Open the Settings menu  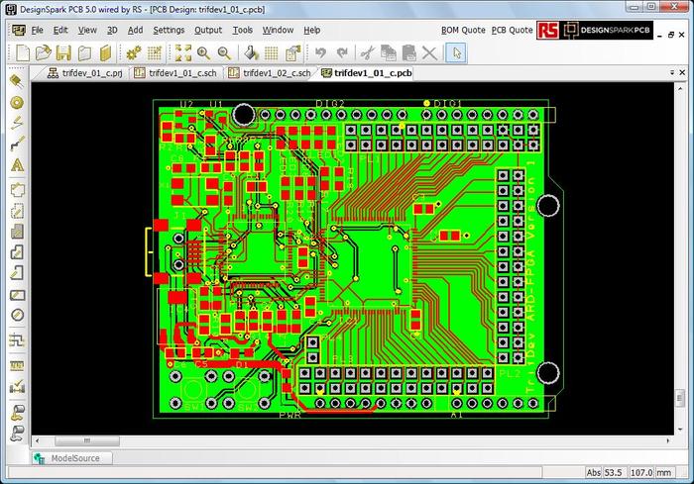(x=169, y=30)
